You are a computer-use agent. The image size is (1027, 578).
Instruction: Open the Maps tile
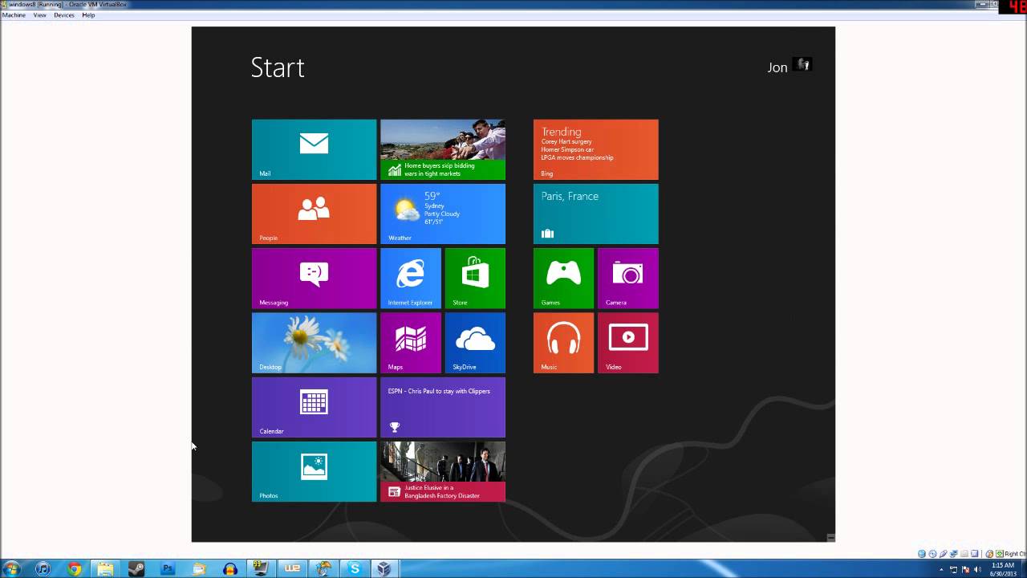coord(411,343)
